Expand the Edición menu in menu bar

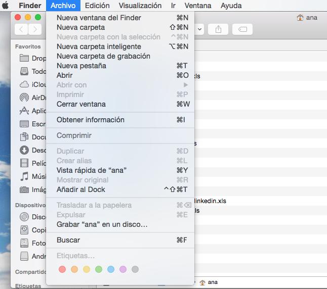pos(97,6)
